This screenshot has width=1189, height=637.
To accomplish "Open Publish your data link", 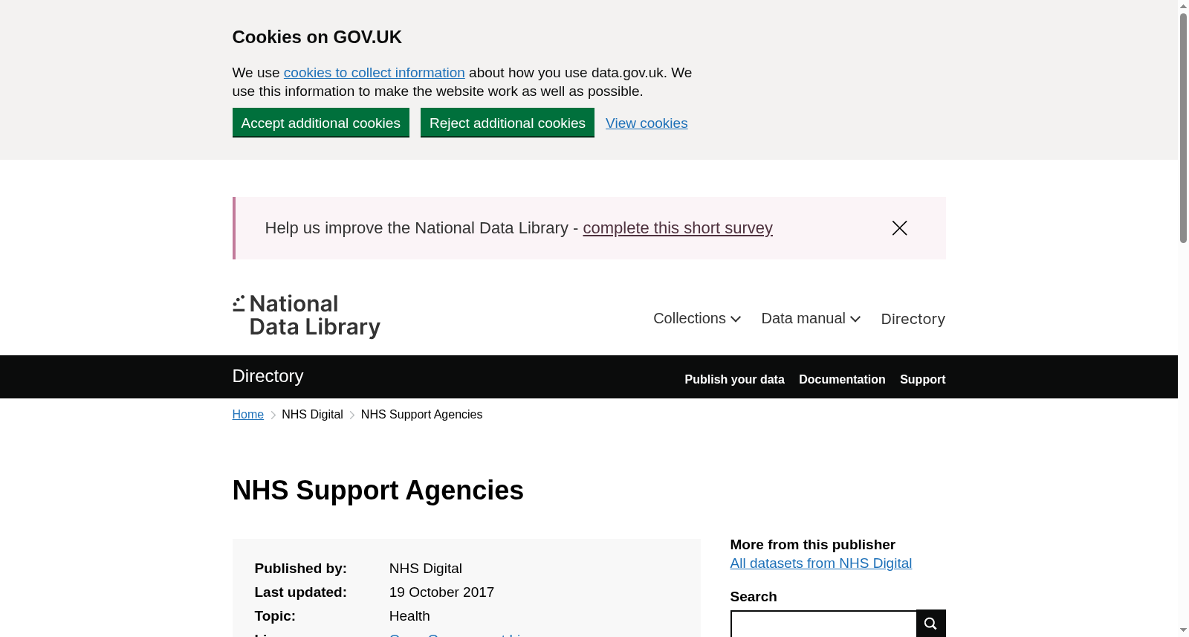I will click(x=734, y=379).
